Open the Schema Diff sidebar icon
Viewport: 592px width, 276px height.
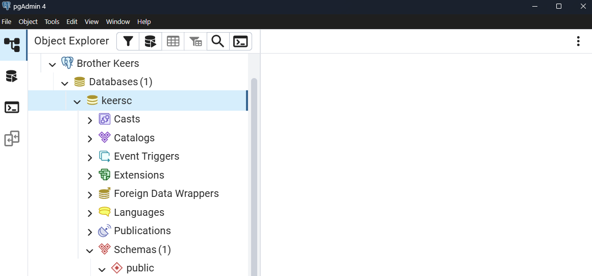pyautogui.click(x=12, y=139)
